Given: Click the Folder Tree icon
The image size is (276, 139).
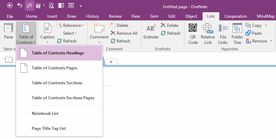Looking at the screenshot, I should 237,28.
